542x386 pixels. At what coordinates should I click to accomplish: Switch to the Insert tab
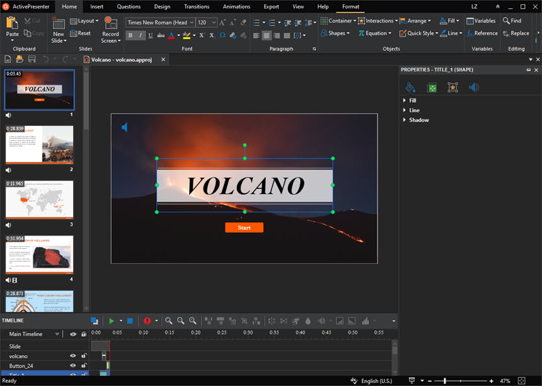pyautogui.click(x=97, y=6)
